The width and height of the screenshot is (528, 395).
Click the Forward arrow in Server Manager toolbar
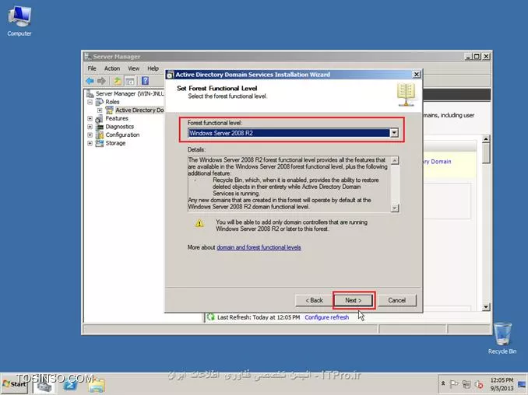[101, 81]
